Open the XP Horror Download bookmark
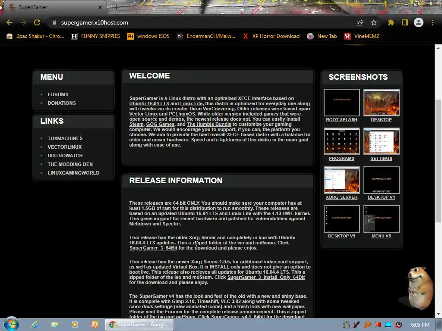The image size is (442, 331). (271, 36)
